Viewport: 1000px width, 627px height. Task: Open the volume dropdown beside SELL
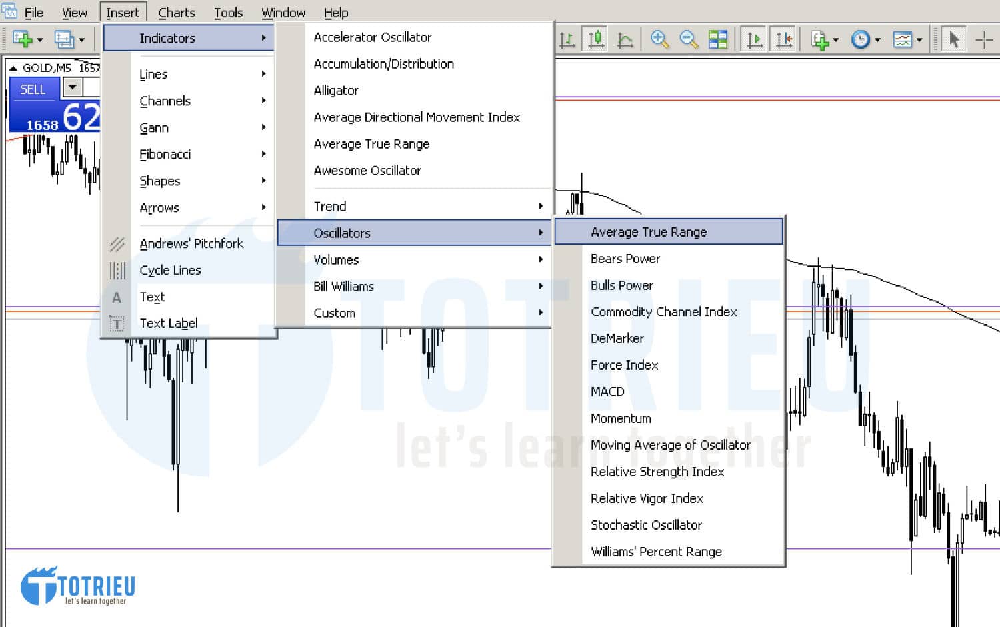(73, 87)
